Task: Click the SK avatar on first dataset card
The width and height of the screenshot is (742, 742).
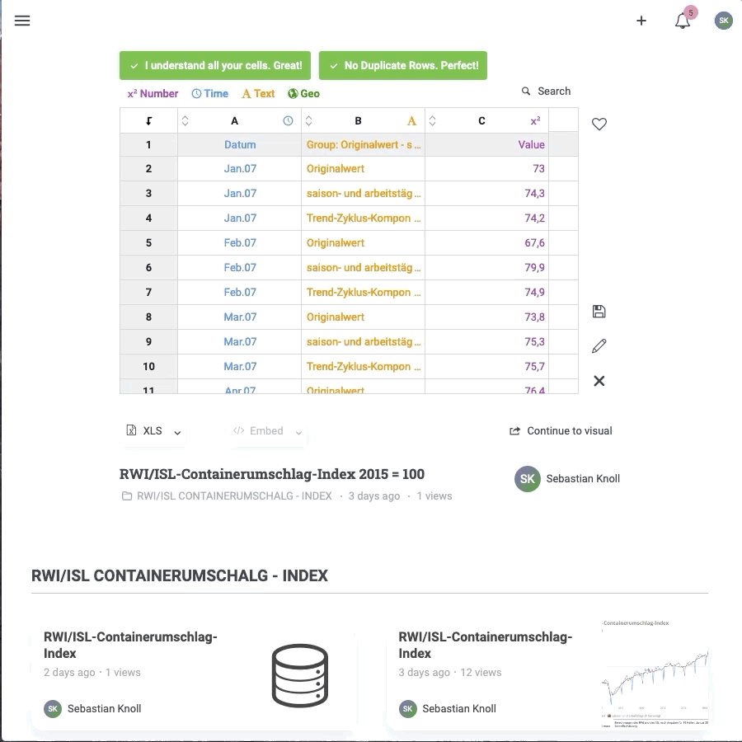Action: click(x=53, y=708)
